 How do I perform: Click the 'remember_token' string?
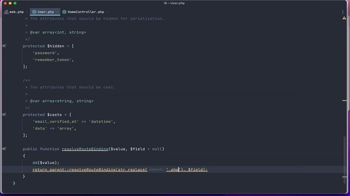(52, 60)
